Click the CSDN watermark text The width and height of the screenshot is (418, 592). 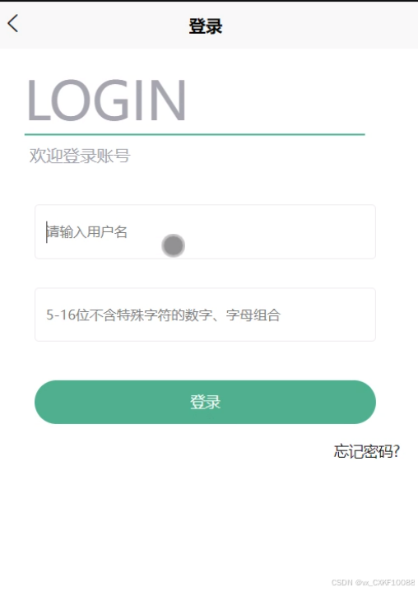click(374, 583)
